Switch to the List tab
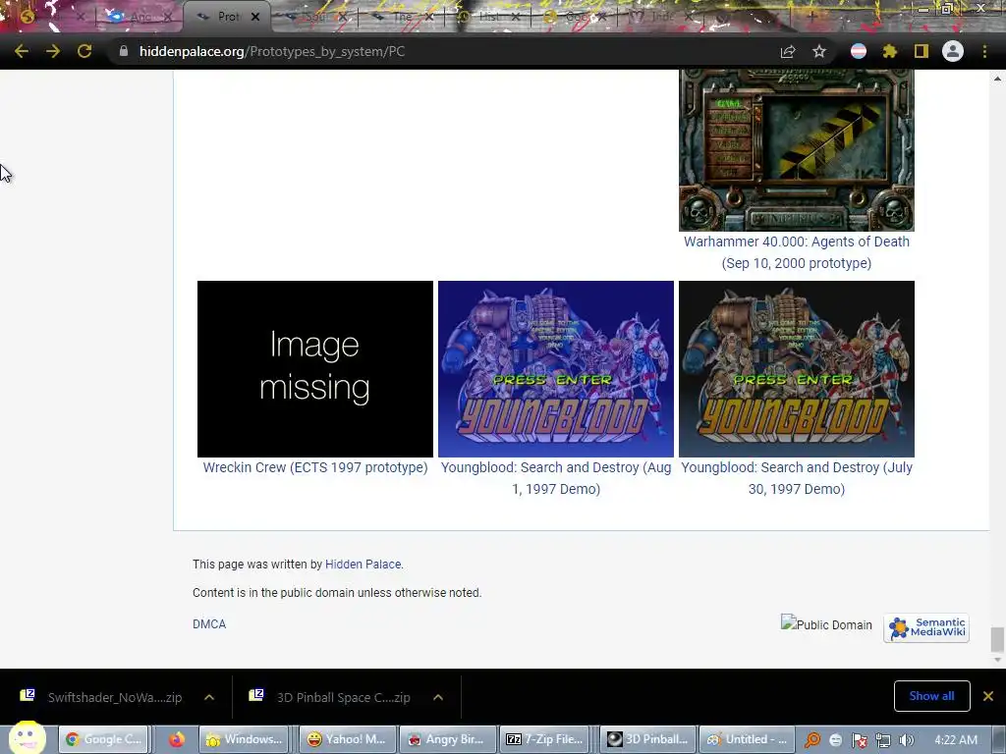1006x754 pixels. pyautogui.click(x=491, y=17)
